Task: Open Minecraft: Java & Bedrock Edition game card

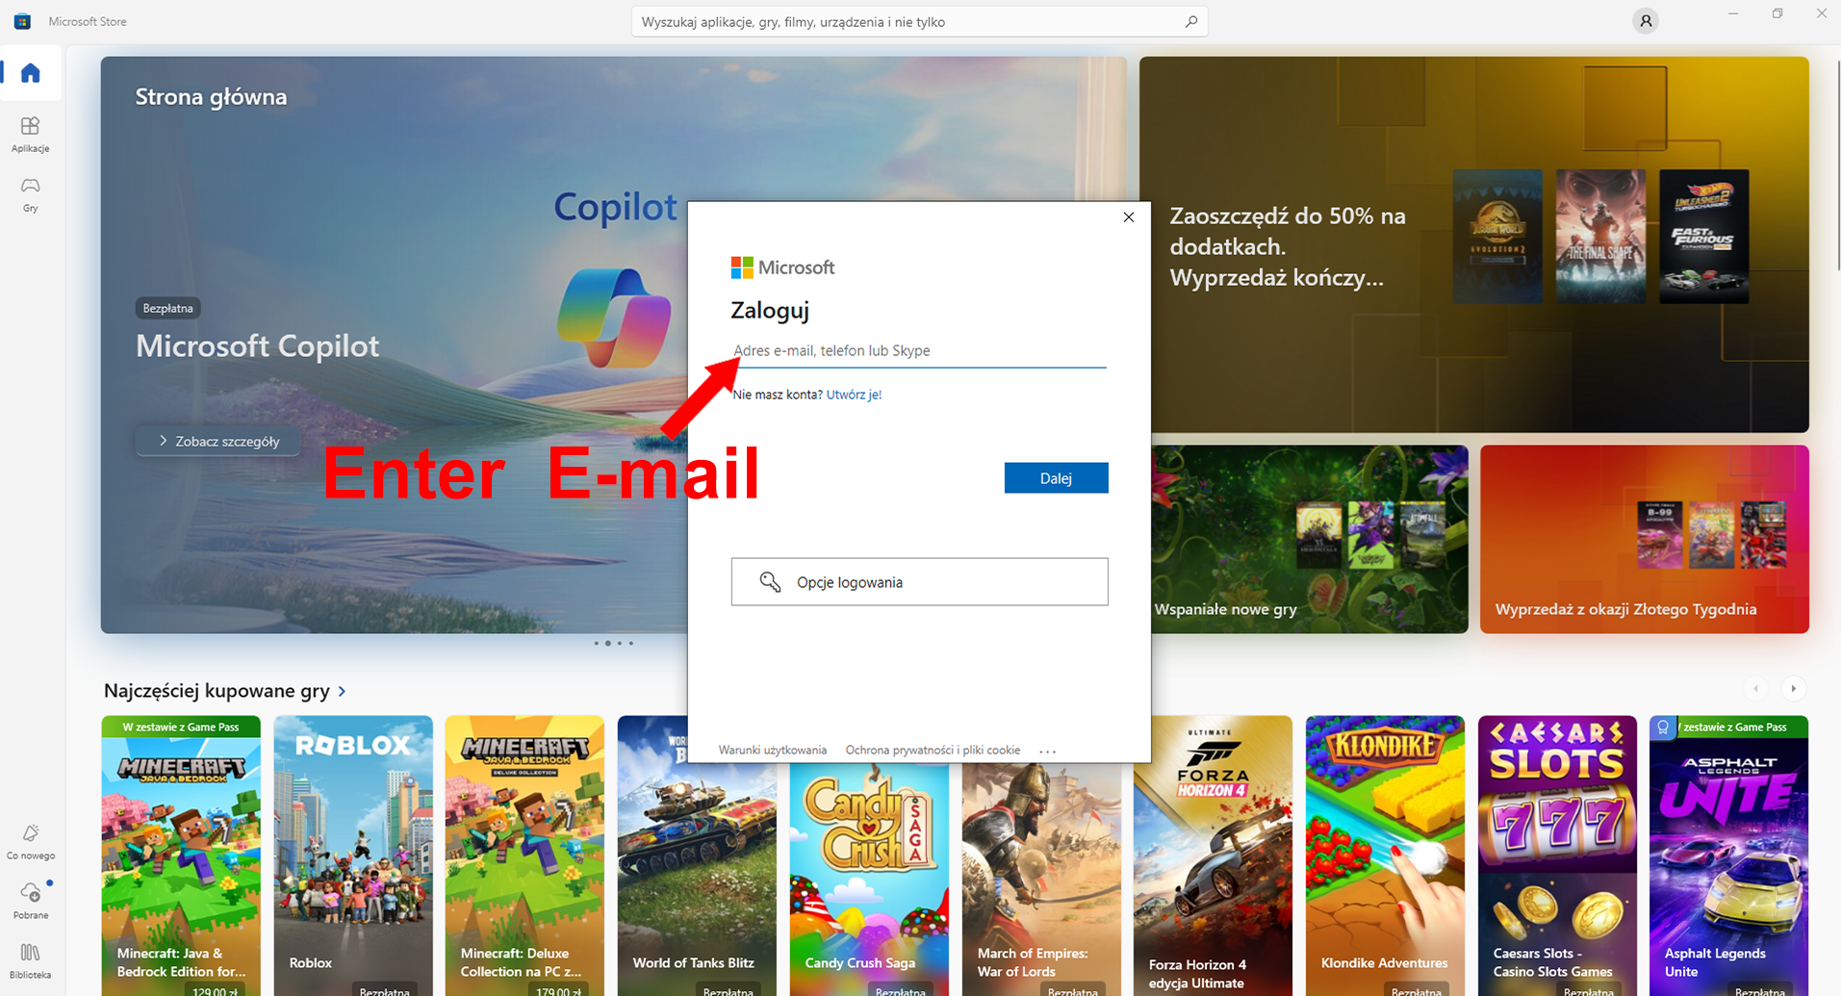Action: 181,856
